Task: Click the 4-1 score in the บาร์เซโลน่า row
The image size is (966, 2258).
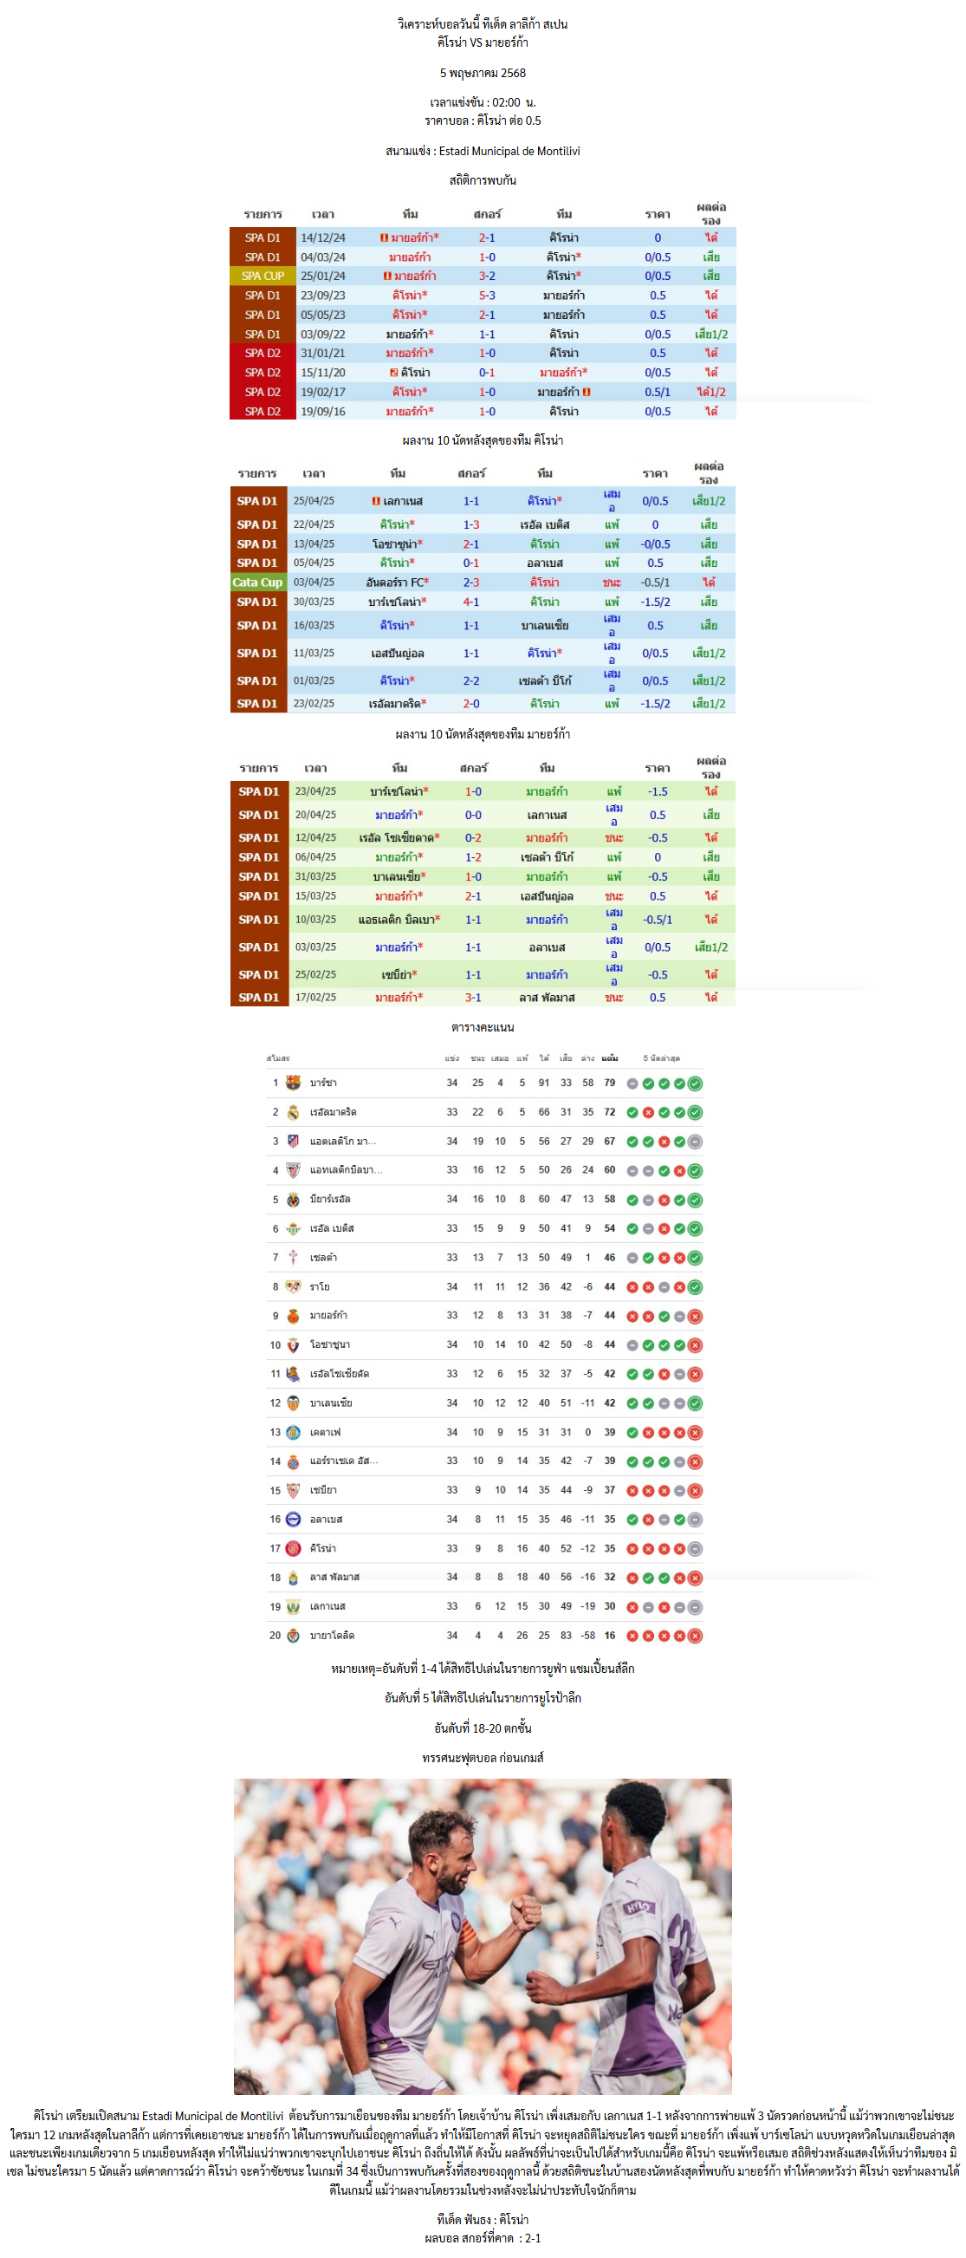Action: click(x=471, y=602)
